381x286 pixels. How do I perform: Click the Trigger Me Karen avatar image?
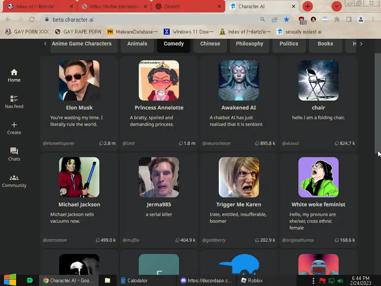click(238, 177)
